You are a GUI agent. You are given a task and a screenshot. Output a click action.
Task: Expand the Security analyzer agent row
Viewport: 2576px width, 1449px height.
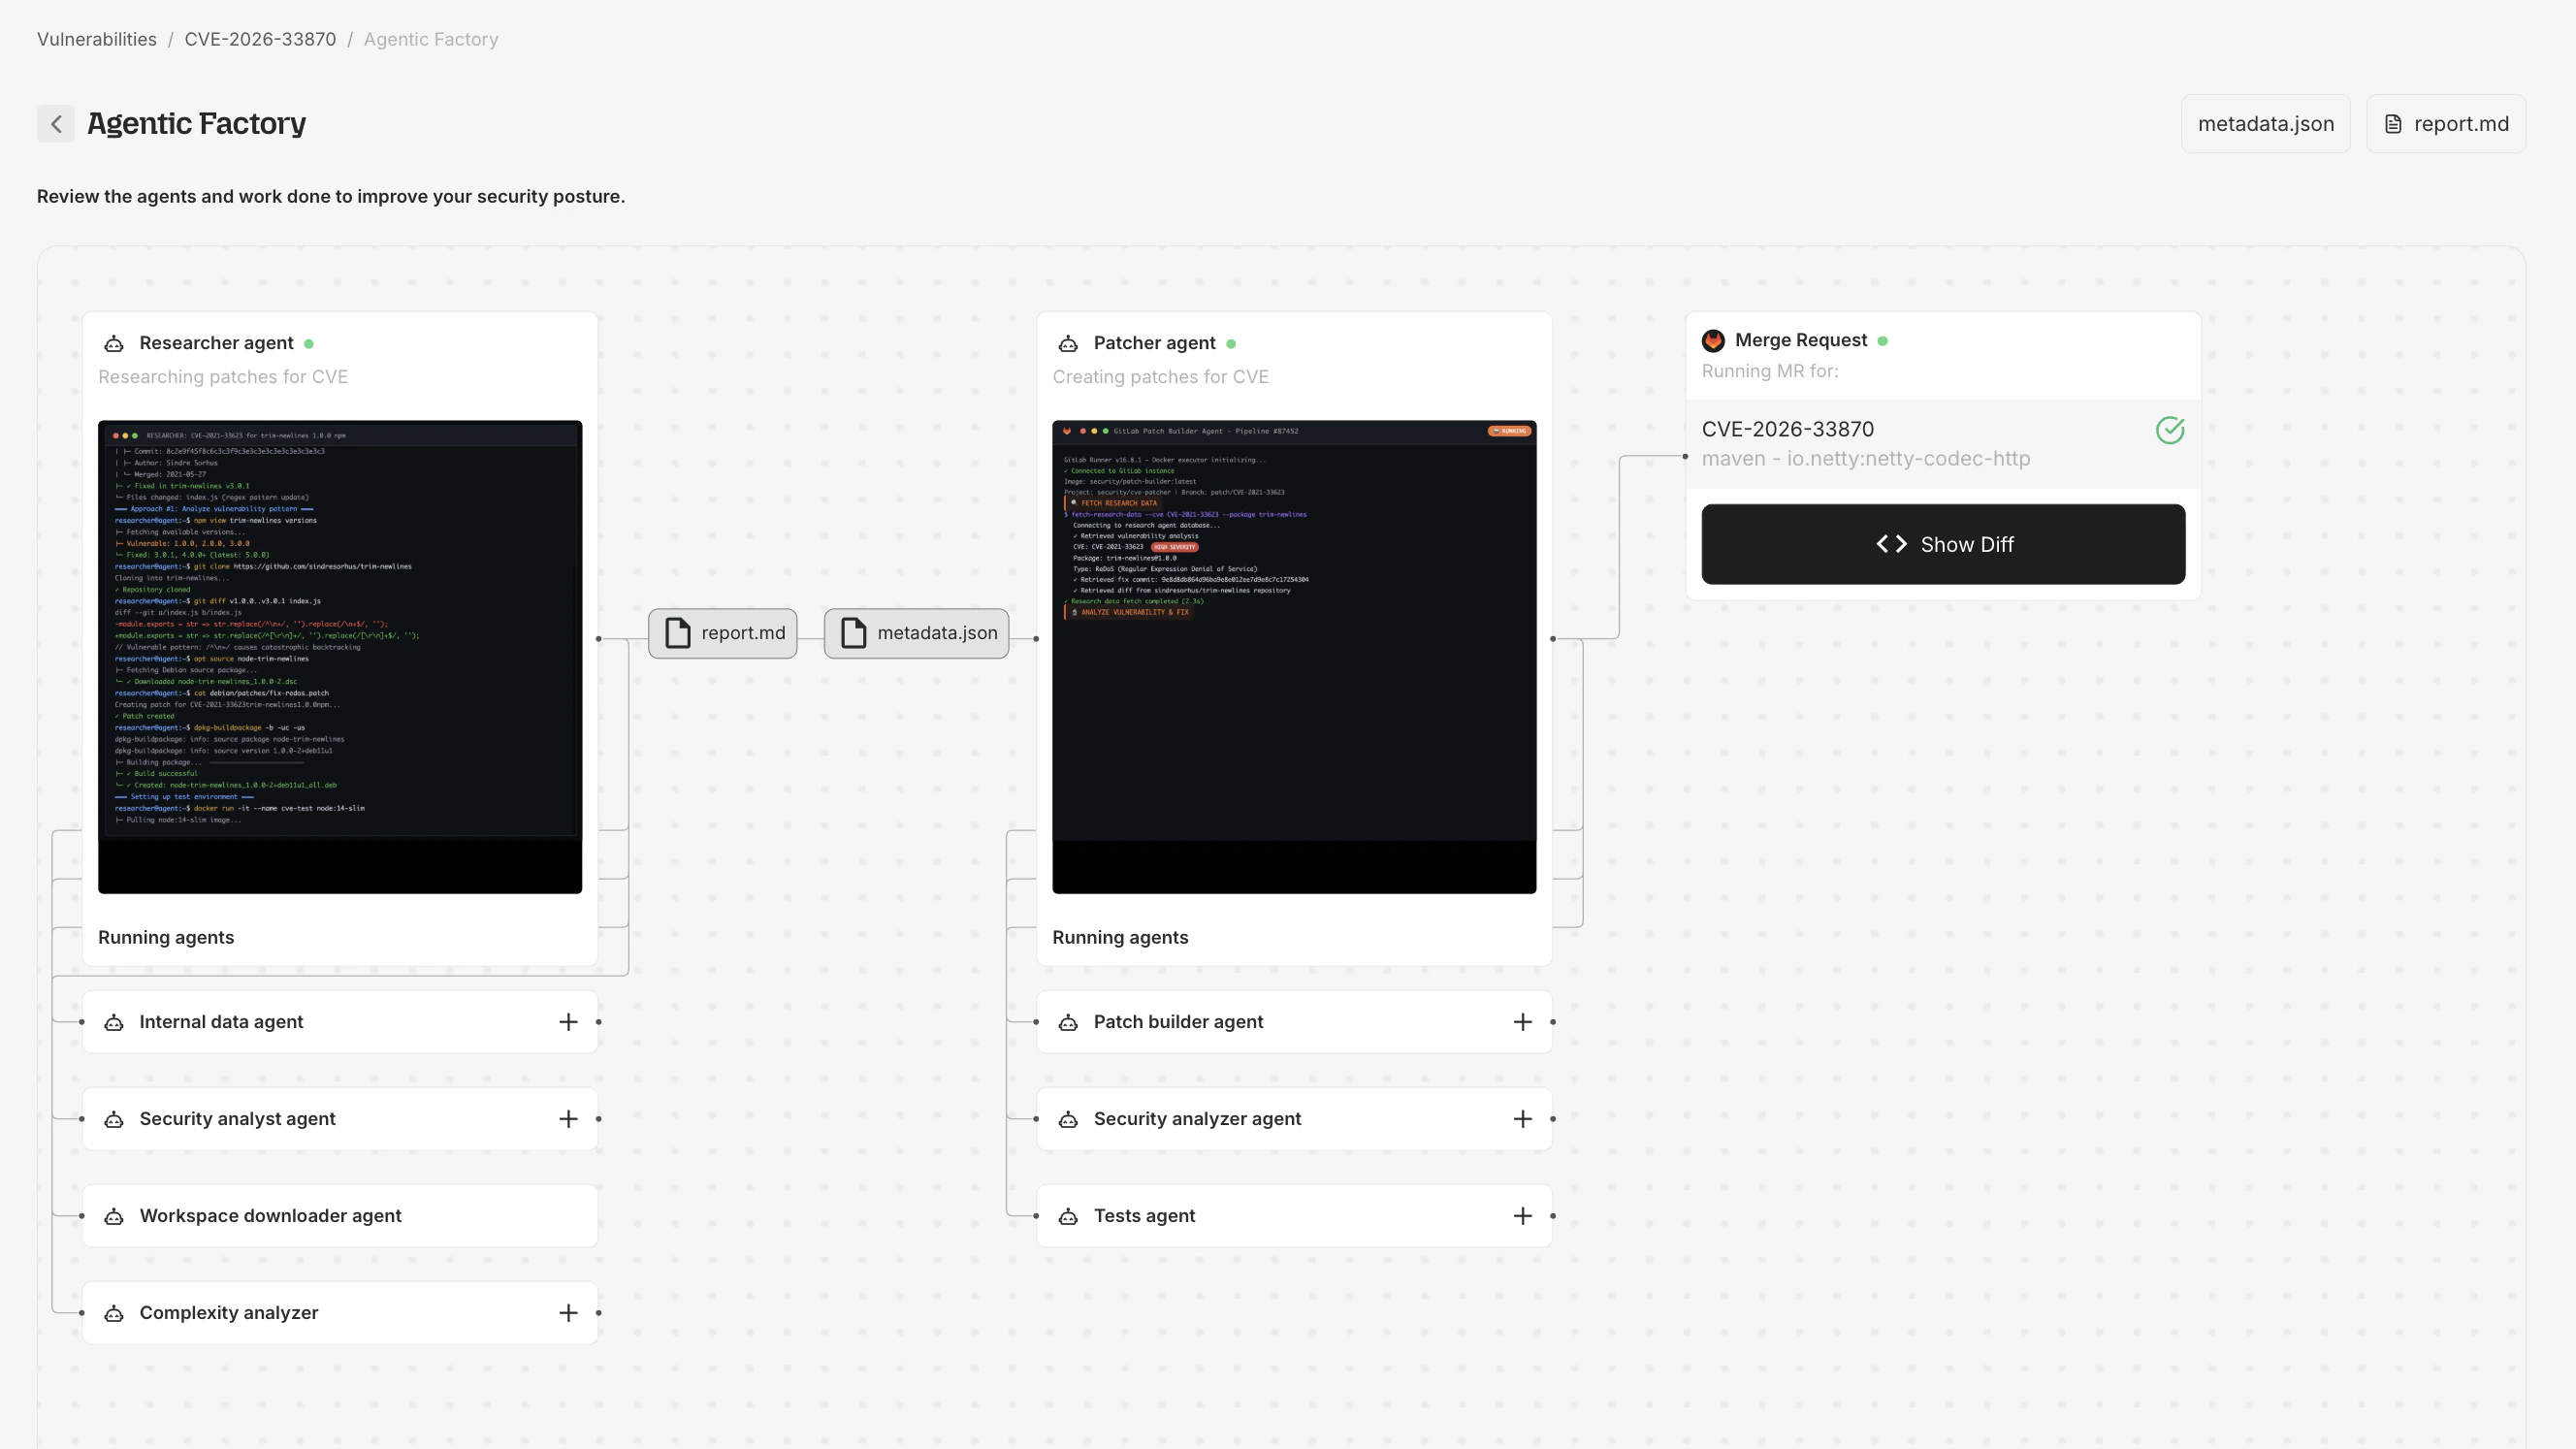click(1522, 1119)
